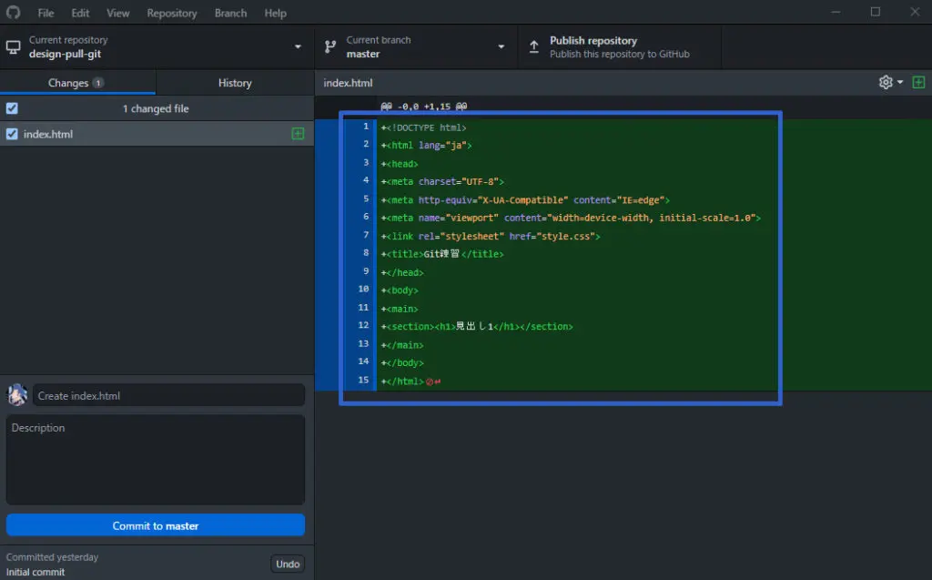932x580 pixels.
Task: Click the Commit to master button
Action: (x=155, y=525)
